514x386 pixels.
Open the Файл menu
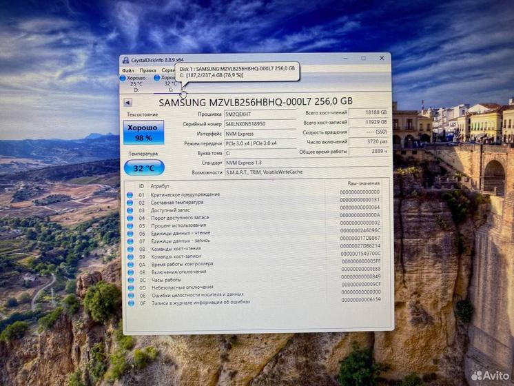(128, 70)
